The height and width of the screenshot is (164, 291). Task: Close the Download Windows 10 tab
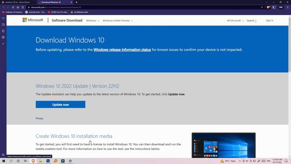point(71,2)
